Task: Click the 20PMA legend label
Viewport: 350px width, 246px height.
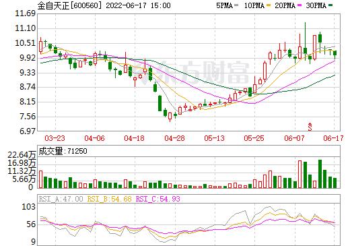Action: pos(285,5)
